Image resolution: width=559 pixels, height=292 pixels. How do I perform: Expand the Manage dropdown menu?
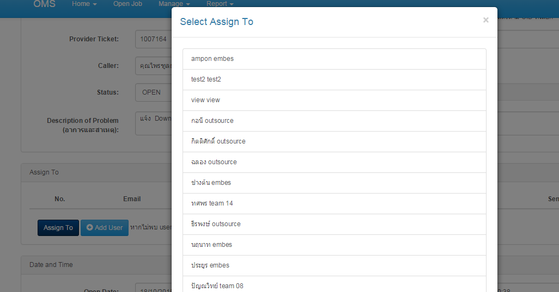(x=174, y=4)
